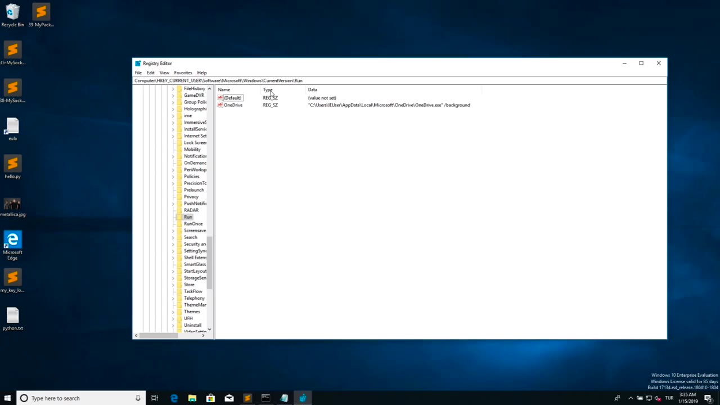Select the 38-MySock desktop file icon
Screen dimensions: 720x405
pos(12,91)
